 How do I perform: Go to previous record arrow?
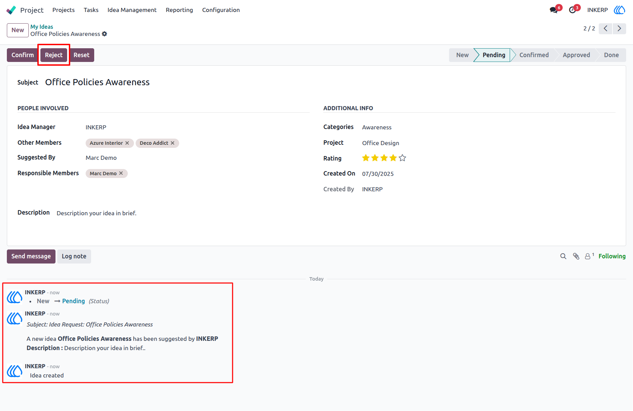coord(606,28)
